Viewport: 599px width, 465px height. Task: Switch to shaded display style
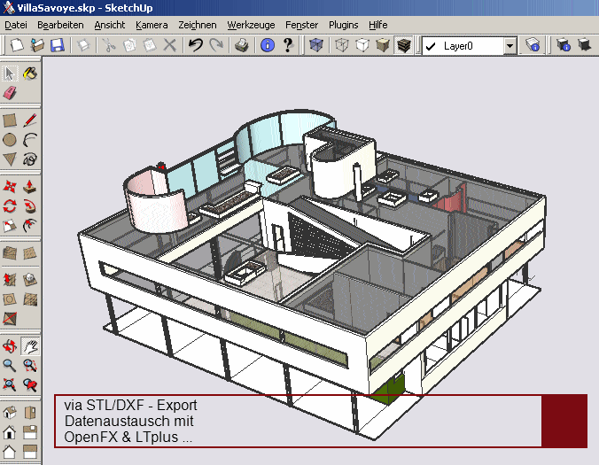click(383, 45)
